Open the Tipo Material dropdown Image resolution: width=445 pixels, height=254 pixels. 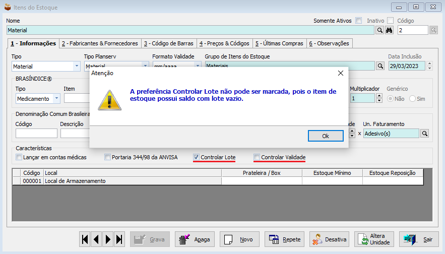77,66
